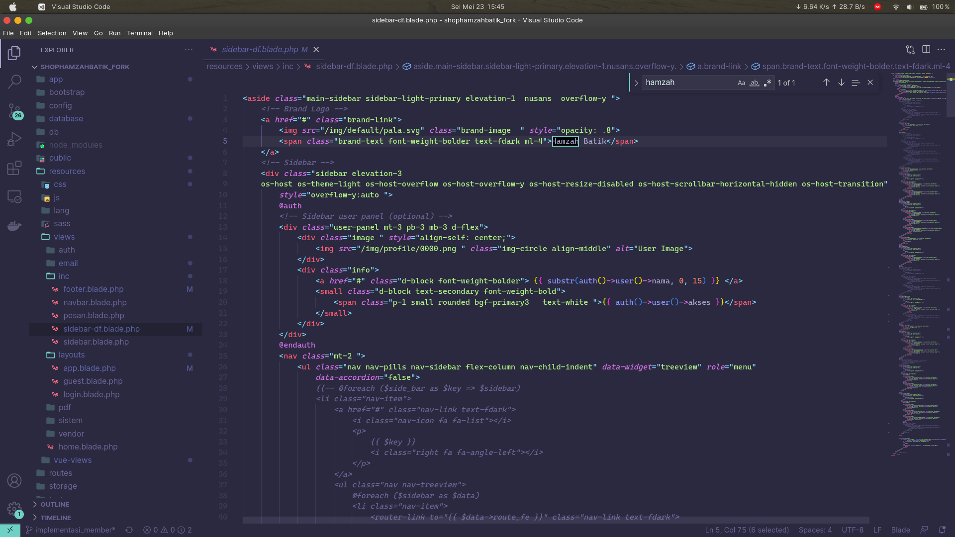955x537 pixels.
Task: Toggle Use Regular Expression option
Action: click(x=767, y=83)
